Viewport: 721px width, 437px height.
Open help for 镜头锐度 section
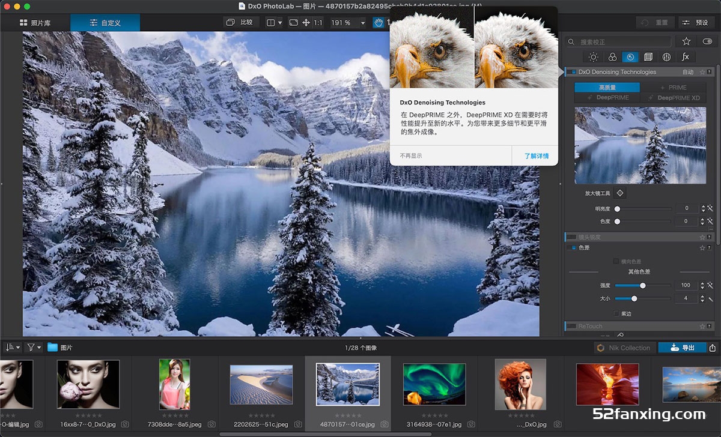[710, 237]
